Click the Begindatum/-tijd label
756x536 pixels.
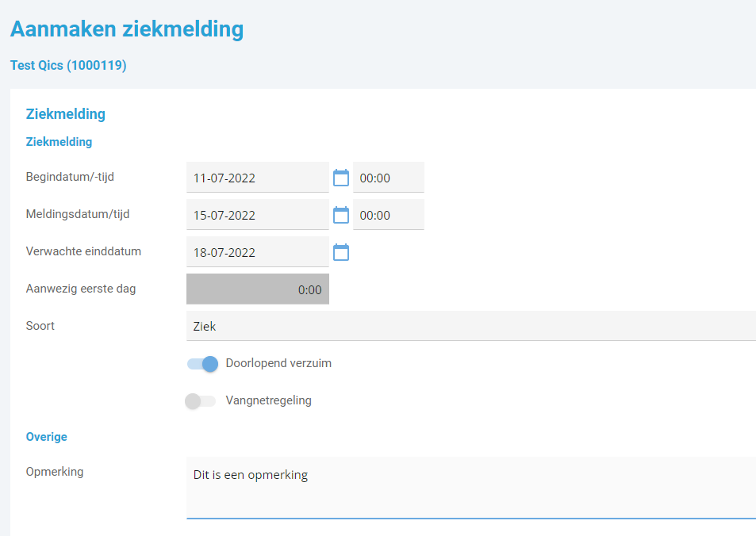[x=70, y=177]
